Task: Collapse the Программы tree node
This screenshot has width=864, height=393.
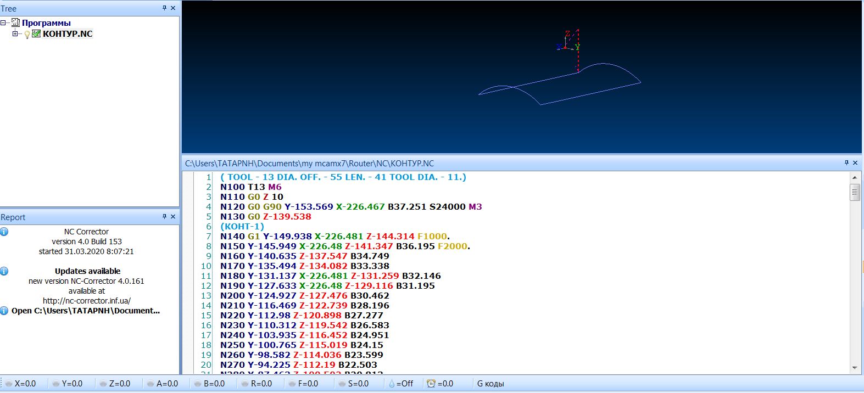Action: click(3, 23)
